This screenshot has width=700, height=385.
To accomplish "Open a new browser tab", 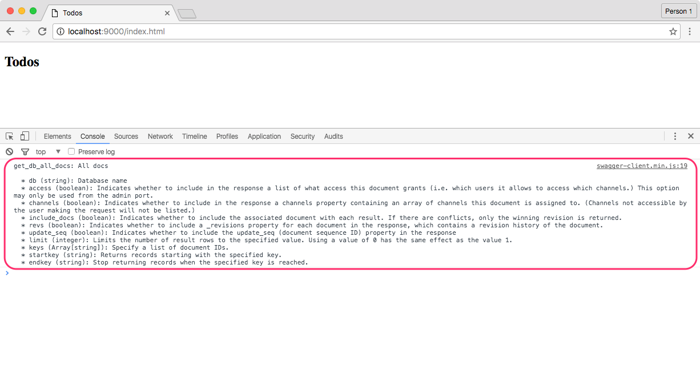I will tap(187, 13).
